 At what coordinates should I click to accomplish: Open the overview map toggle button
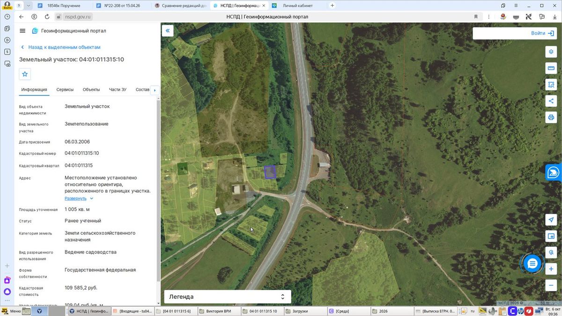[551, 236]
